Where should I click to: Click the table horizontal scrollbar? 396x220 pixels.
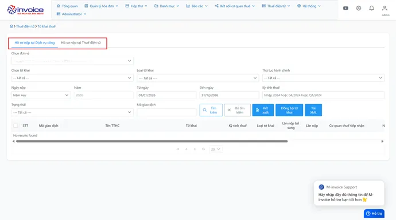click(152, 141)
